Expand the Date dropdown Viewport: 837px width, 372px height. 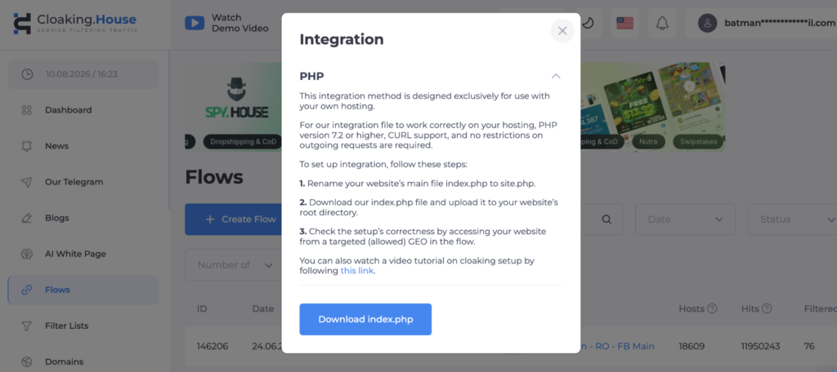click(x=686, y=219)
